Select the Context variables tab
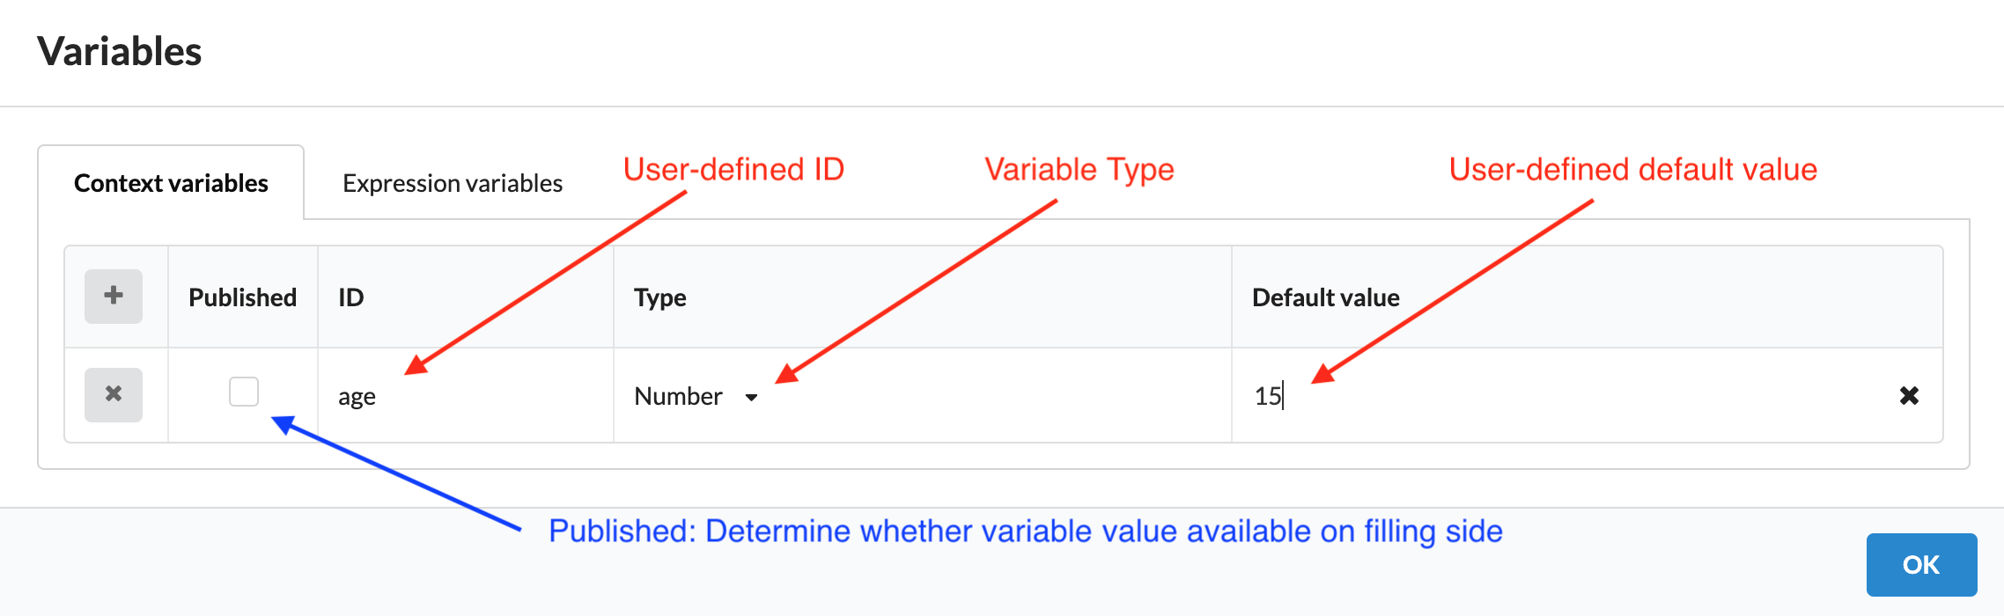 (x=172, y=183)
